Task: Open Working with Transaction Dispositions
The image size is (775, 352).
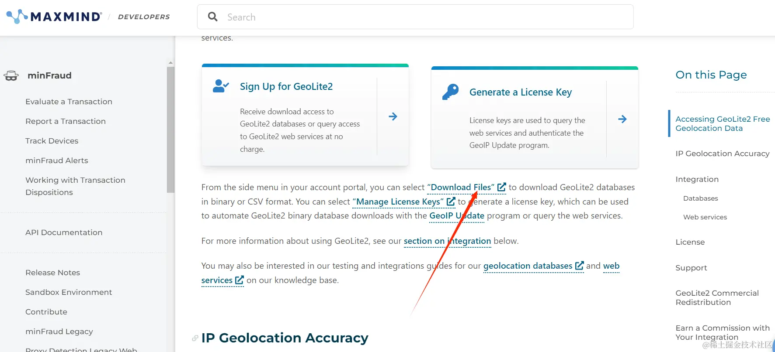Action: [75, 186]
